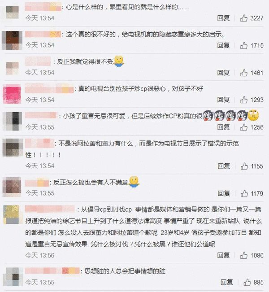Like the comment with 1461 likes
This screenshot has height=292, width=269.
point(244,73)
